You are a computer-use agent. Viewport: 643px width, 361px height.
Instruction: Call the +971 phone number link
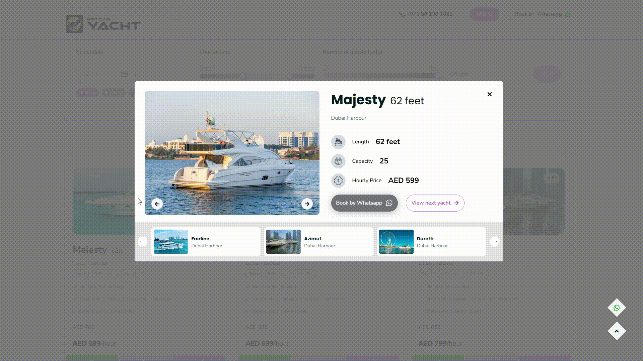point(426,14)
